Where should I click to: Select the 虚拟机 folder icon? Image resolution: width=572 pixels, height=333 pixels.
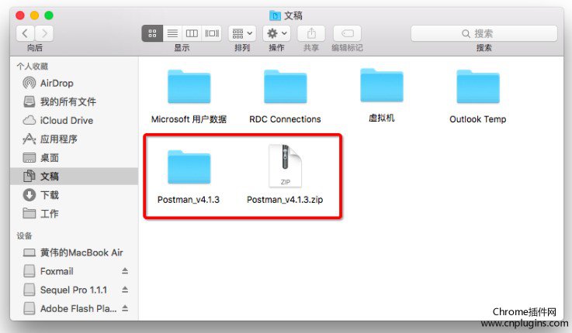point(382,85)
